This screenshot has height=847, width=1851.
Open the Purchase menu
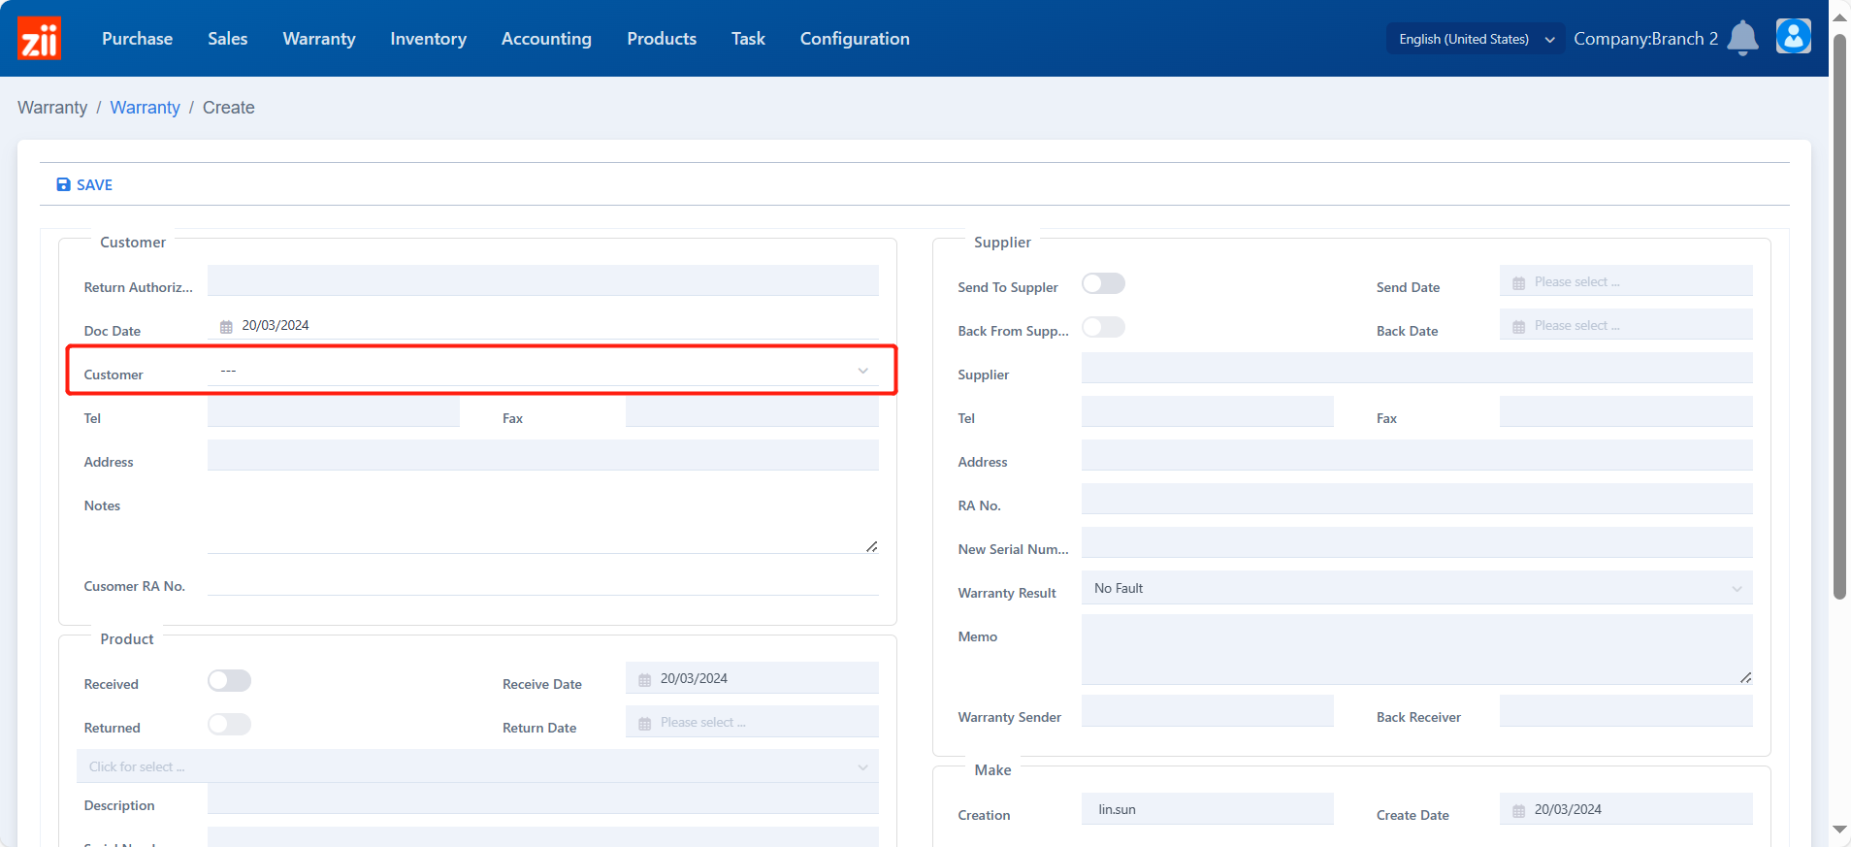click(137, 39)
